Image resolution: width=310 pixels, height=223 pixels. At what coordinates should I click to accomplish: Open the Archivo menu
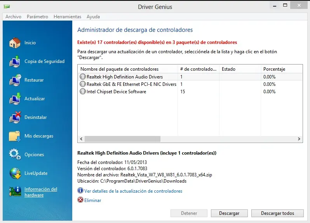13,17
